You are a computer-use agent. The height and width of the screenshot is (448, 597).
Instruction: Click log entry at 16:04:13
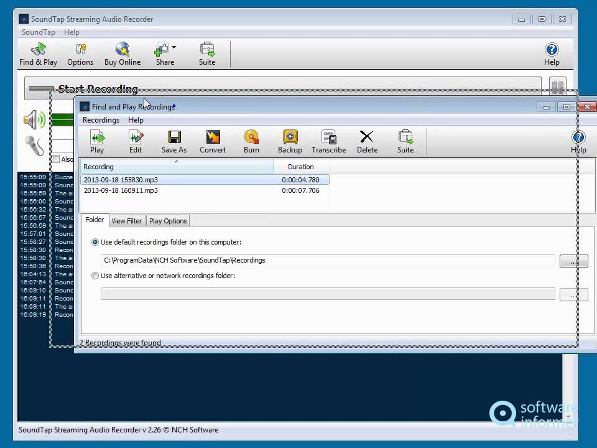point(47,274)
